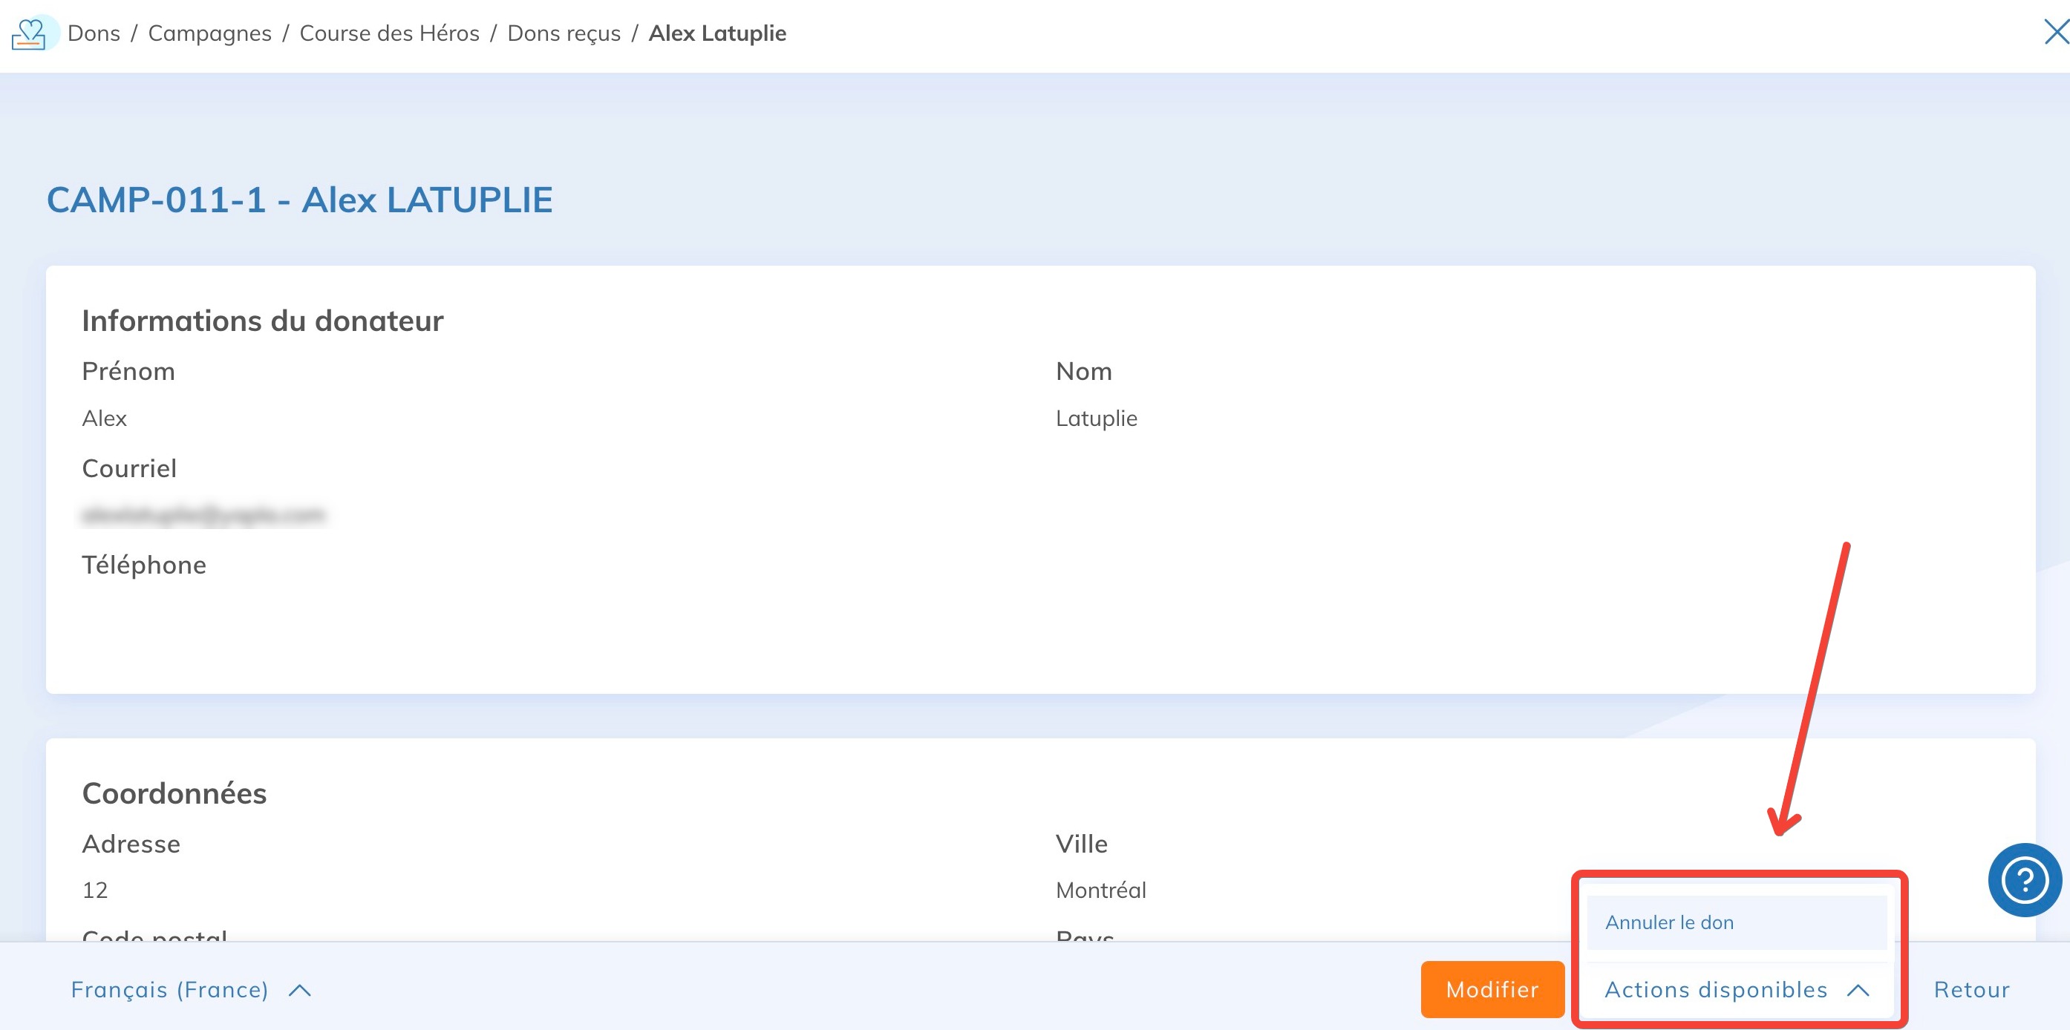Open Français (France) language selector
This screenshot has width=2070, height=1030.
169,990
